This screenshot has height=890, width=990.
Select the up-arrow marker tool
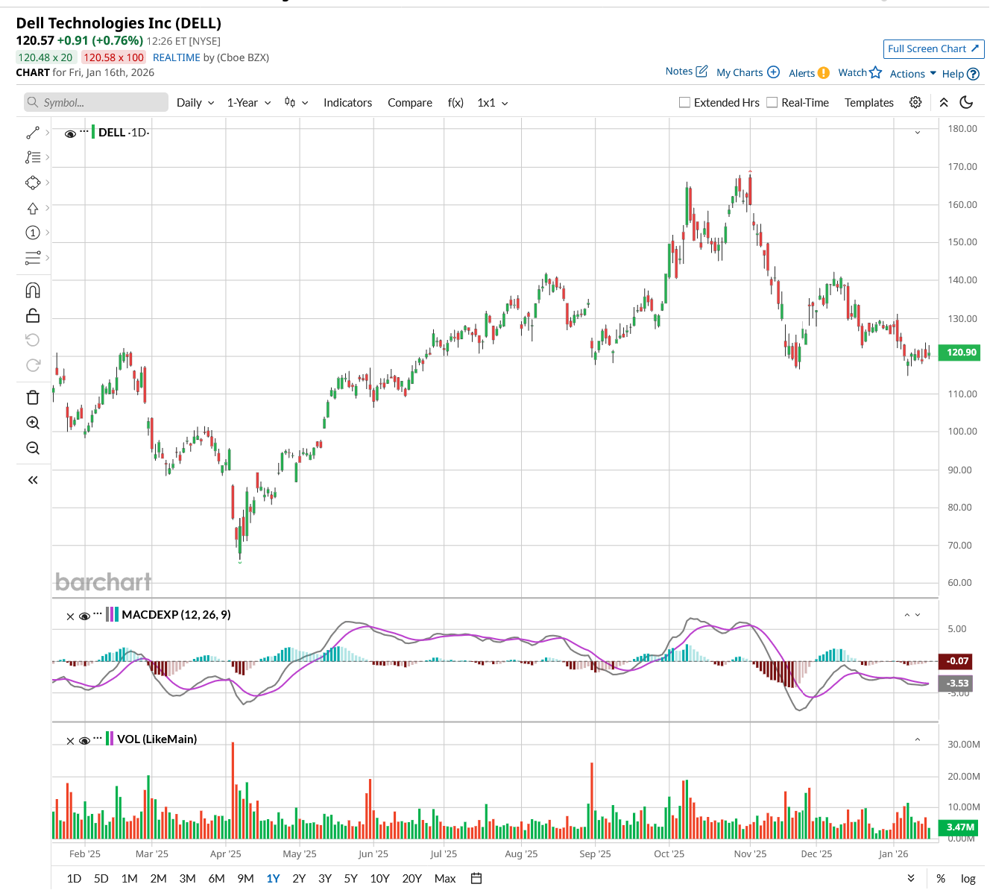[x=33, y=209]
